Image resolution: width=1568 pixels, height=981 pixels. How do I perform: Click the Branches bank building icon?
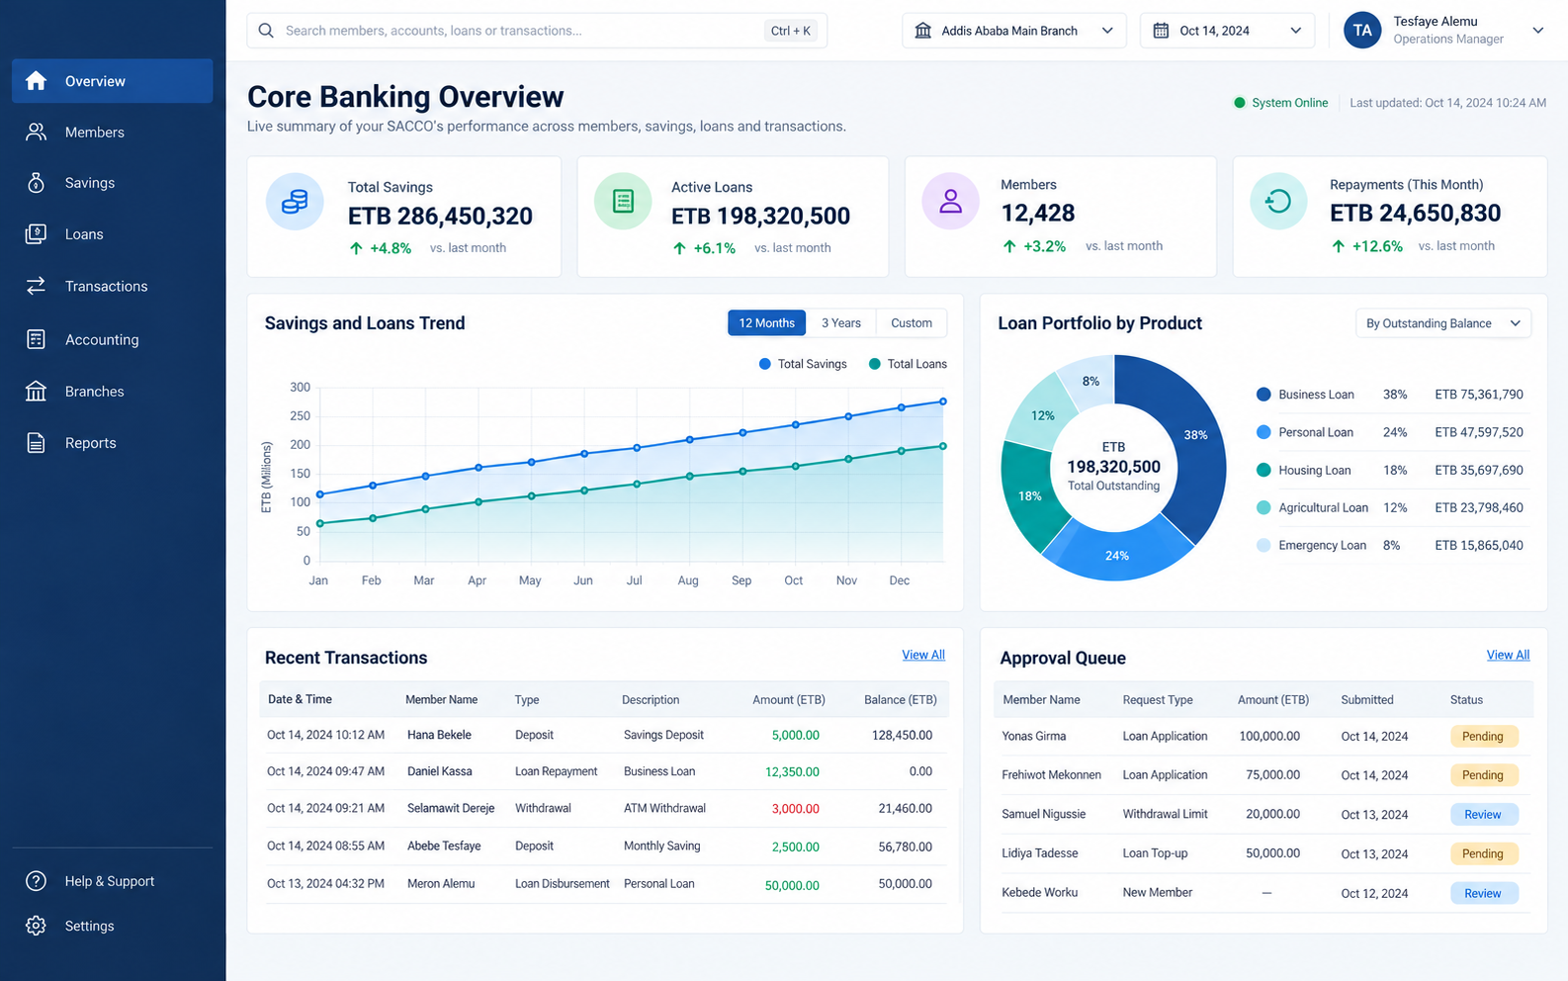37,392
